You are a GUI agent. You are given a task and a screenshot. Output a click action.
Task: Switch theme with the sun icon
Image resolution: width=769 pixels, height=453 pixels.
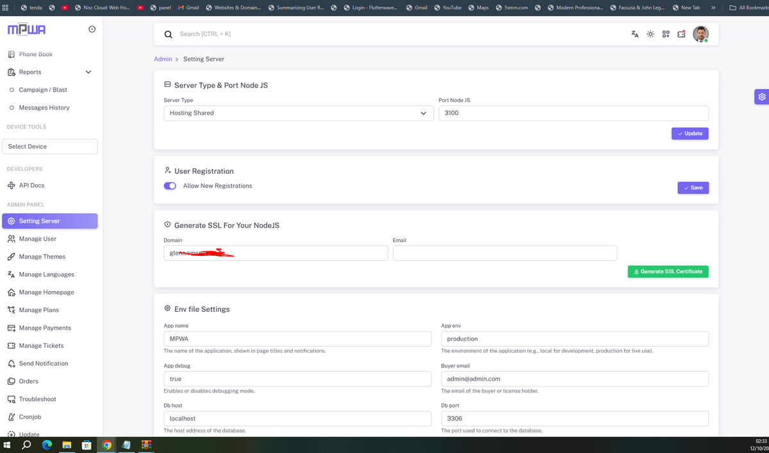(650, 34)
